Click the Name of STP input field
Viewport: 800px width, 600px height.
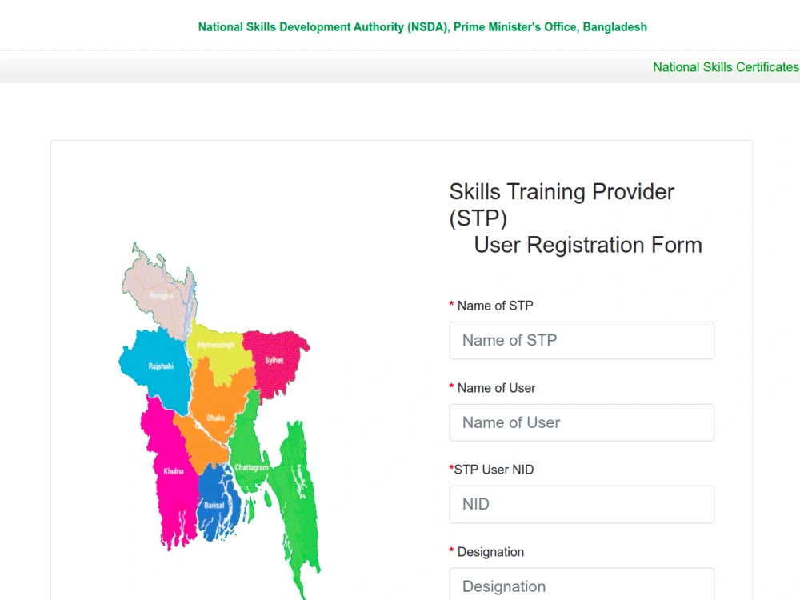pyautogui.click(x=582, y=340)
